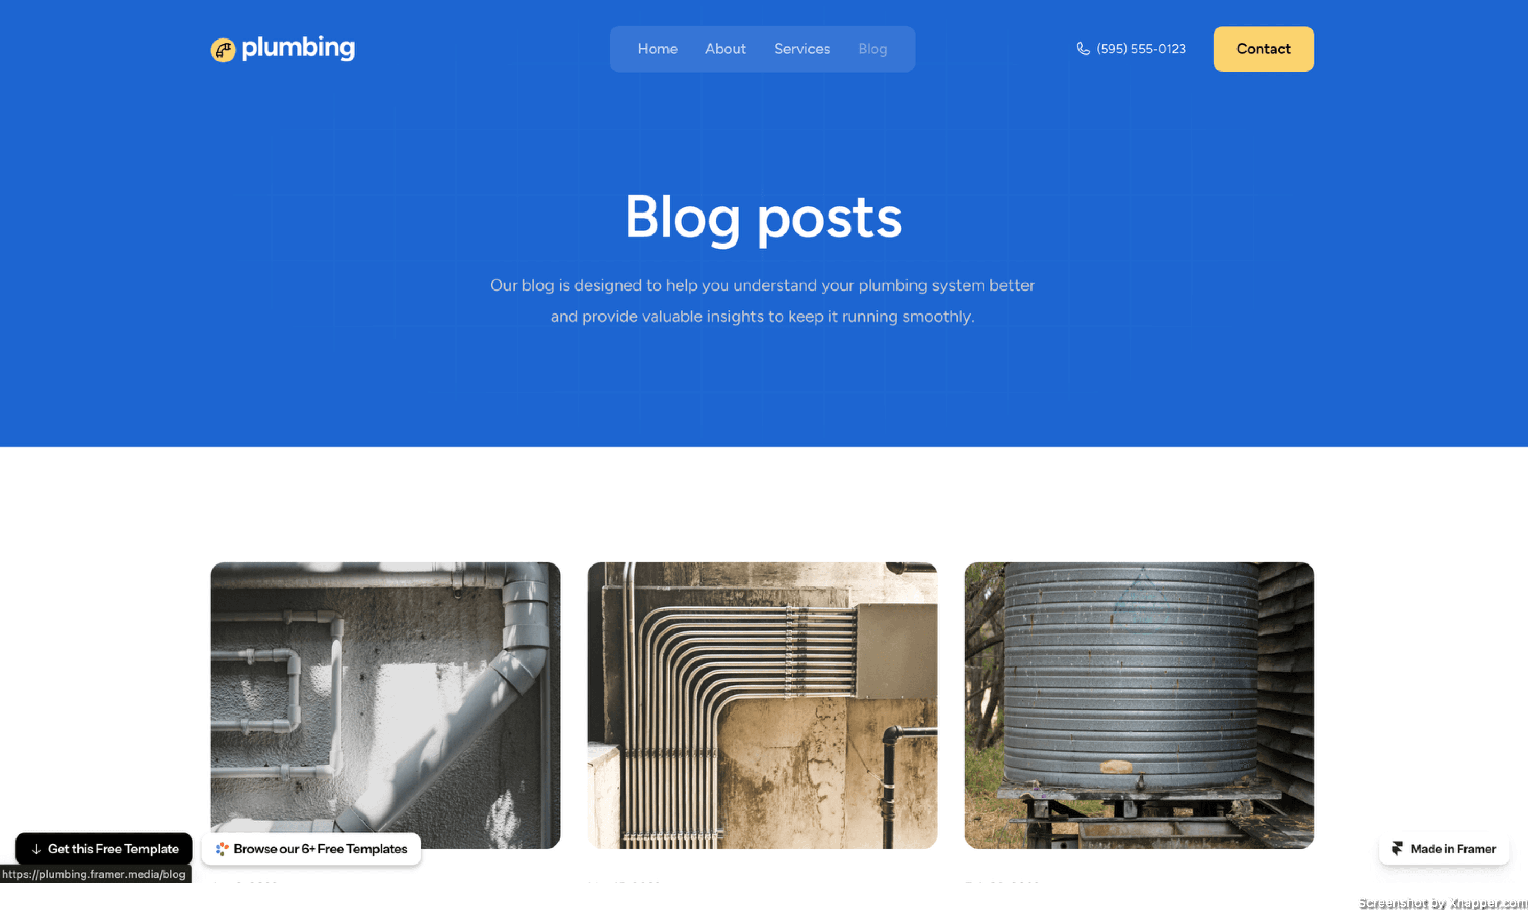The width and height of the screenshot is (1528, 910).
Task: Click the plumbing wordmark text
Action: tap(298, 49)
